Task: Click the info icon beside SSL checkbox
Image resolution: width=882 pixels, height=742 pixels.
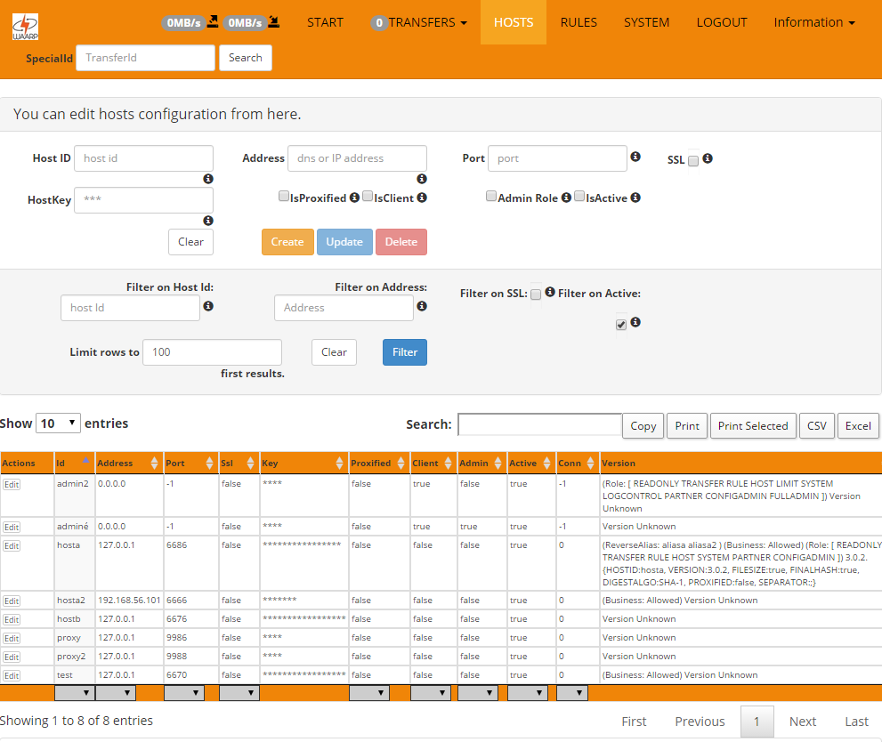Action: [x=708, y=158]
